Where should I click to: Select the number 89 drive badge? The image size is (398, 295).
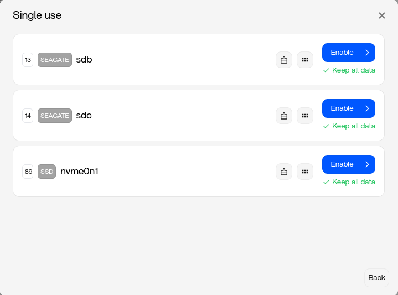click(x=28, y=172)
